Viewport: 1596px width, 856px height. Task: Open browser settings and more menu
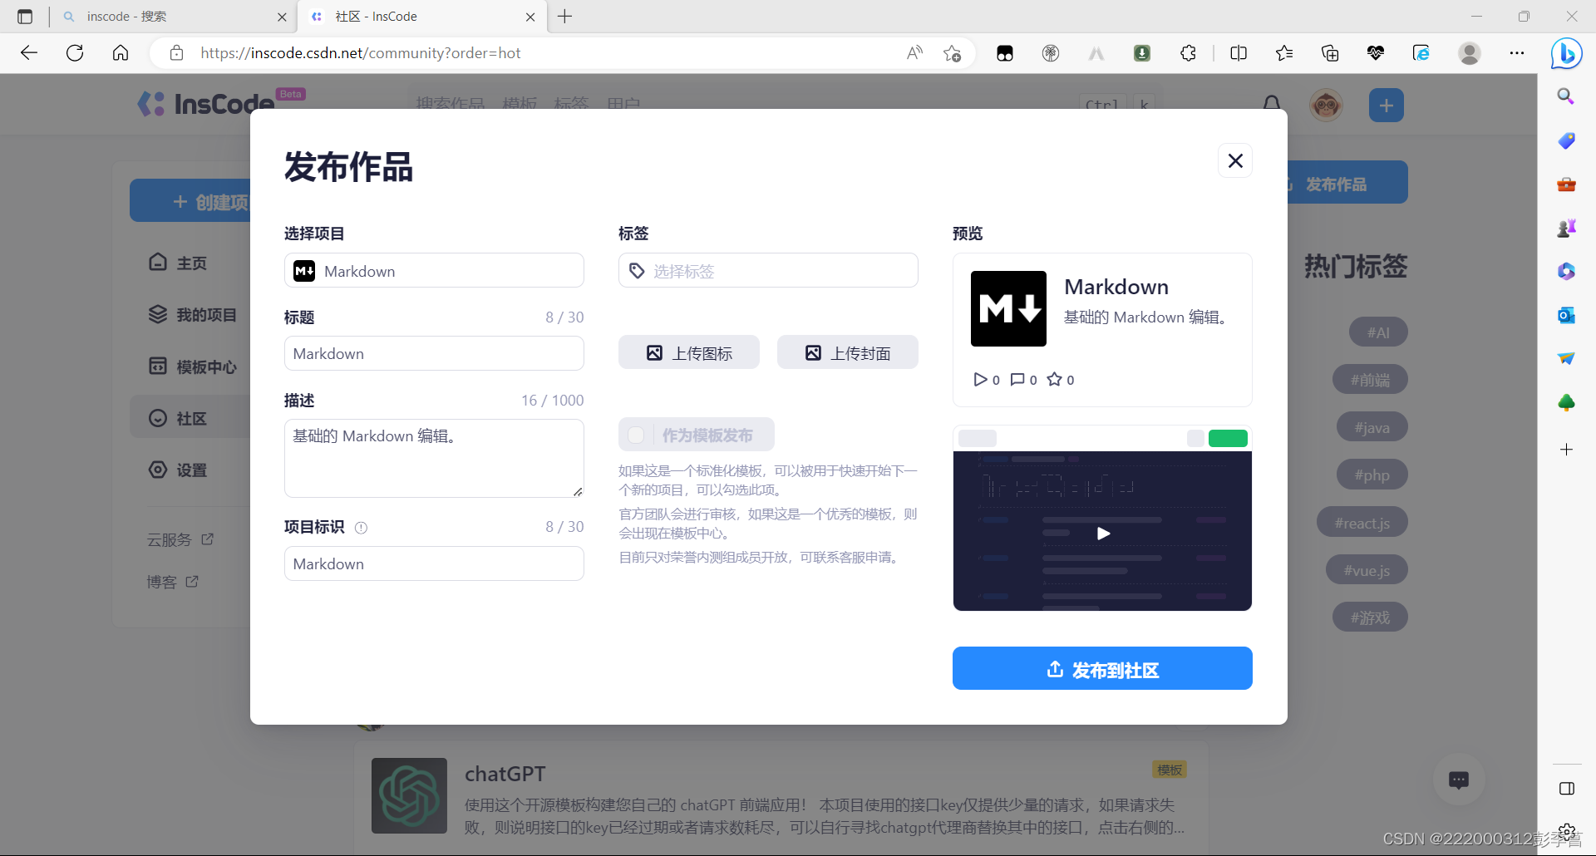1517,53
